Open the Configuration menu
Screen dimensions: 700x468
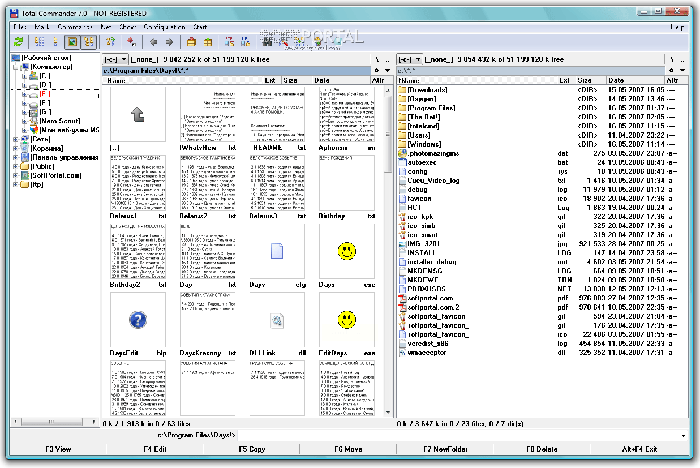pos(164,27)
